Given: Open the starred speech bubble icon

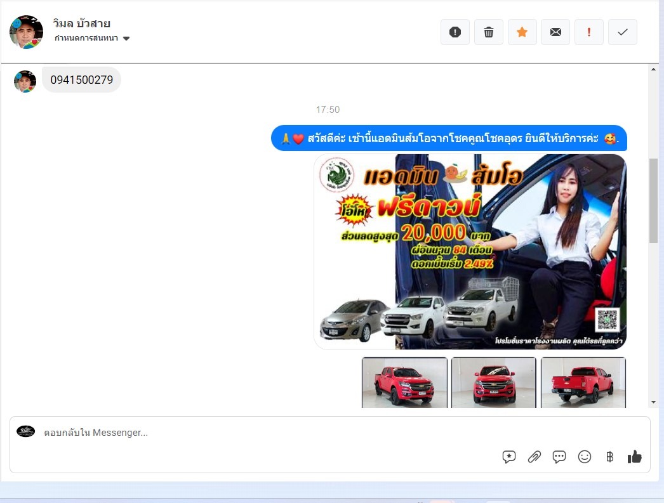Looking at the screenshot, I should point(509,457).
